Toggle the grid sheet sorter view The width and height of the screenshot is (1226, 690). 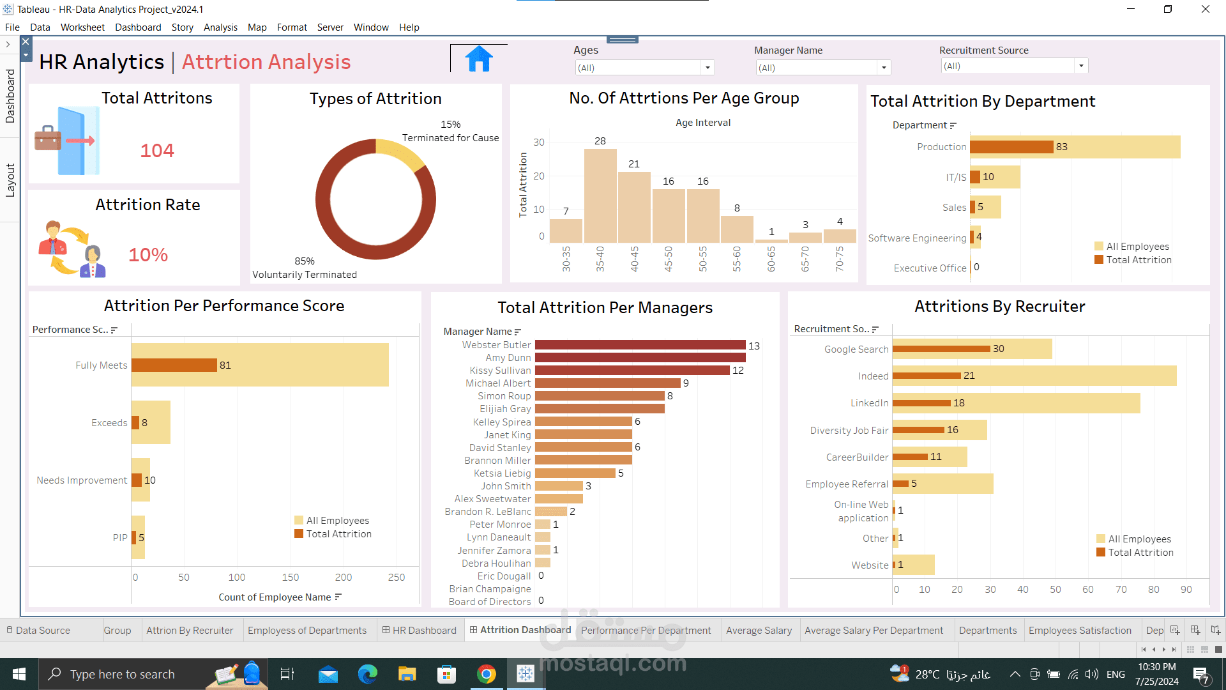(1190, 650)
